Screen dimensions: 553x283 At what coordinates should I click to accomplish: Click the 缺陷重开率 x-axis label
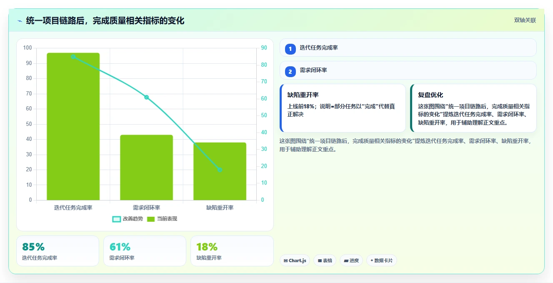coord(220,207)
